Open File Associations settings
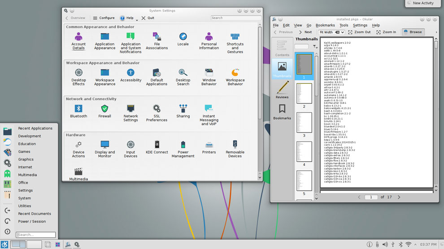 tap(157, 41)
